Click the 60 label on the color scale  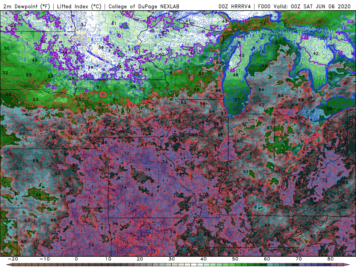(x=267, y=259)
